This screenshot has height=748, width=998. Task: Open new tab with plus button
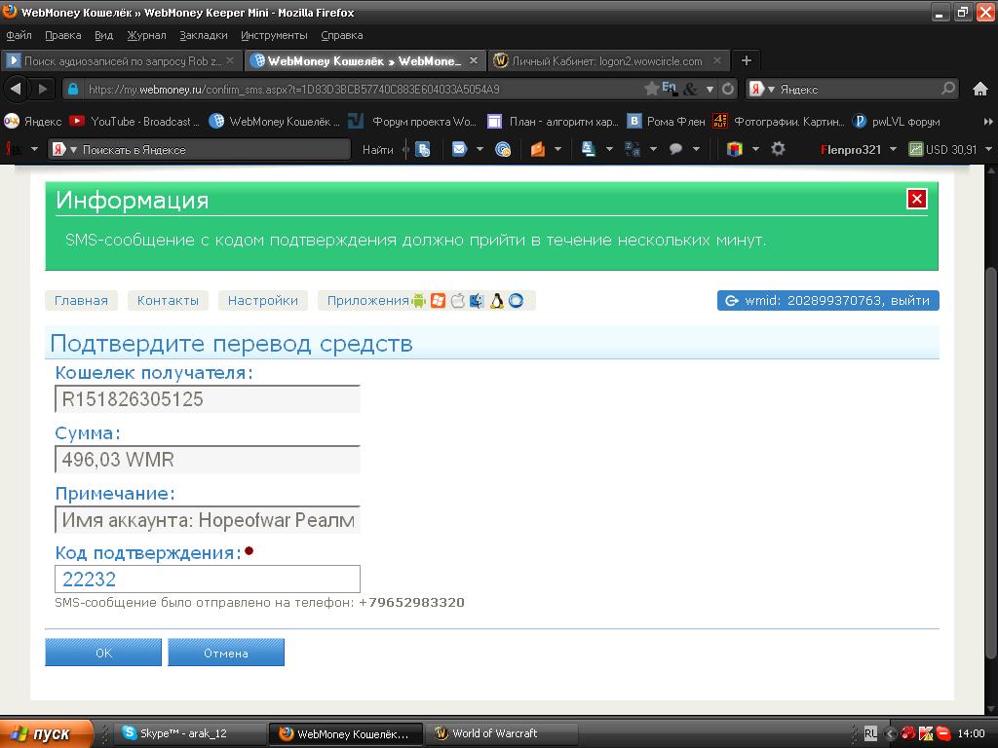(x=747, y=60)
